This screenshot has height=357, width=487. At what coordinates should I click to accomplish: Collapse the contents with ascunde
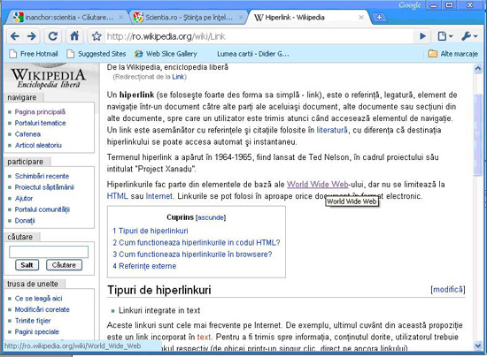click(211, 217)
